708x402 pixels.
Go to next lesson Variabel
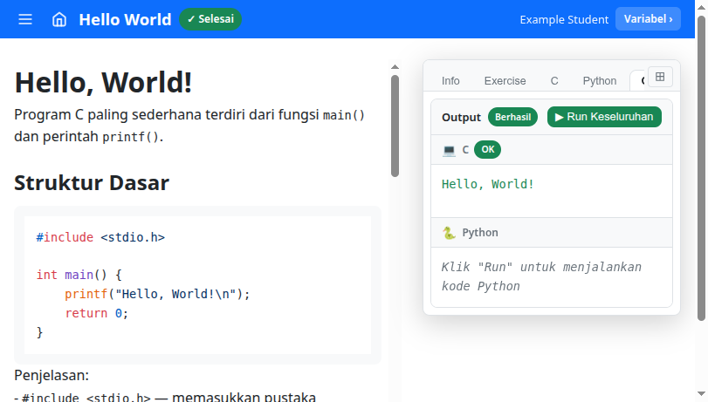click(x=648, y=19)
